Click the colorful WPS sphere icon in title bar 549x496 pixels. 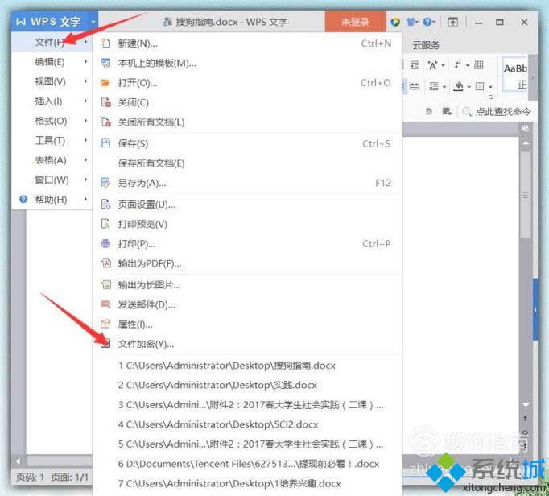pyautogui.click(x=395, y=22)
